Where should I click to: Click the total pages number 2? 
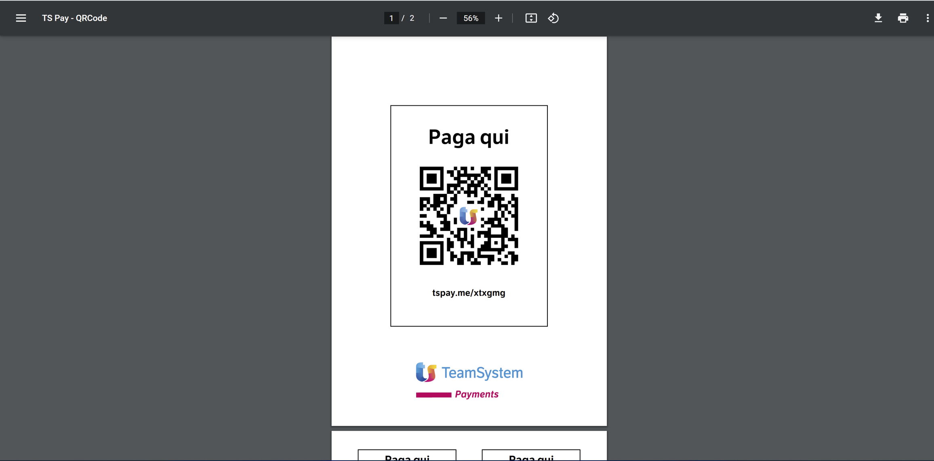tap(412, 18)
